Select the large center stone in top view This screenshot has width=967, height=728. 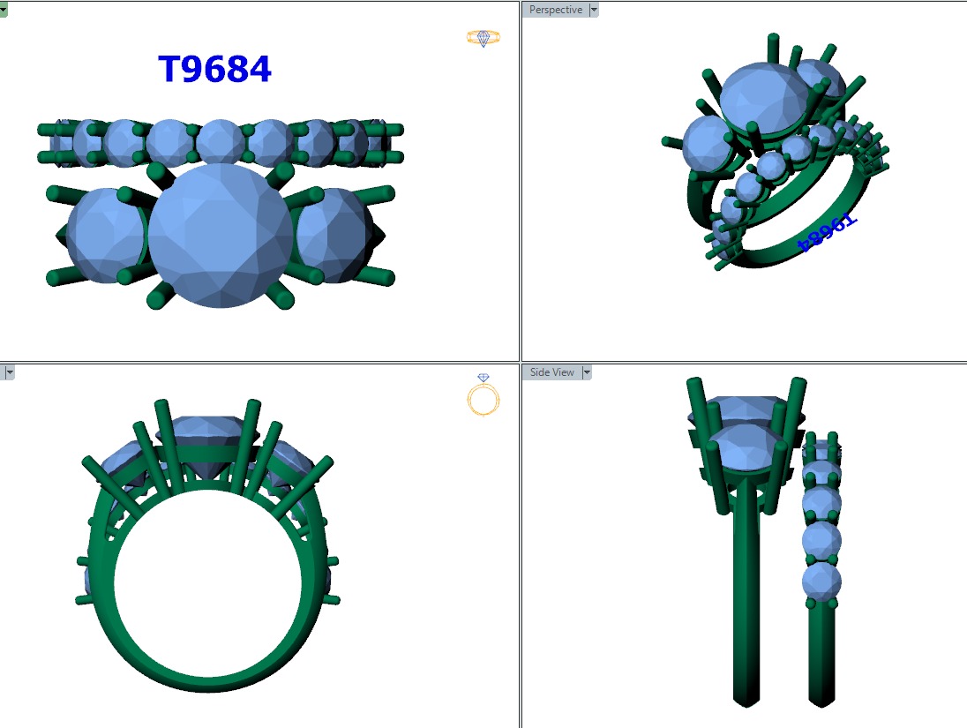click(x=218, y=236)
